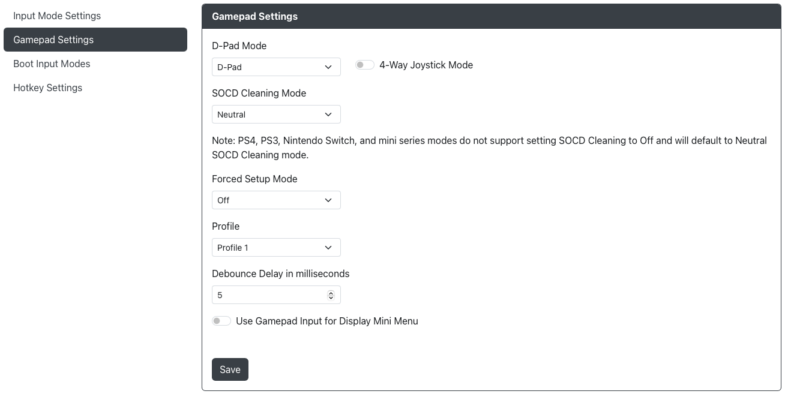The image size is (788, 400).
Task: Select Gamepad Settings sidebar item
Action: tap(95, 40)
